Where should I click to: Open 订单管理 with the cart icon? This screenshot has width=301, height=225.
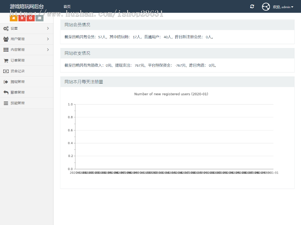[x=6, y=60]
